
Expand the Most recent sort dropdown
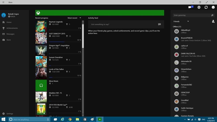tap(74, 18)
